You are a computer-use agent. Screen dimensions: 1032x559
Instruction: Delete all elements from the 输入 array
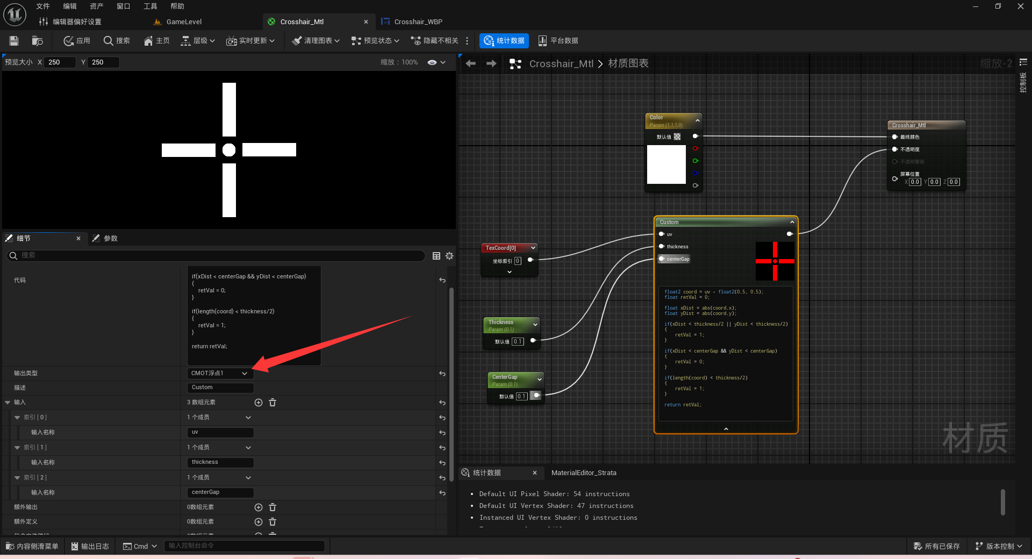tap(273, 403)
